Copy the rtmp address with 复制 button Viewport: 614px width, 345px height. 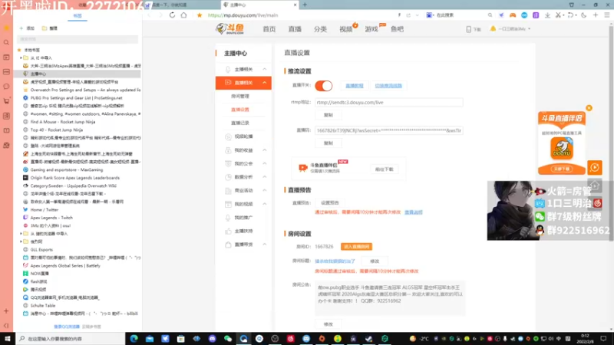point(328,115)
